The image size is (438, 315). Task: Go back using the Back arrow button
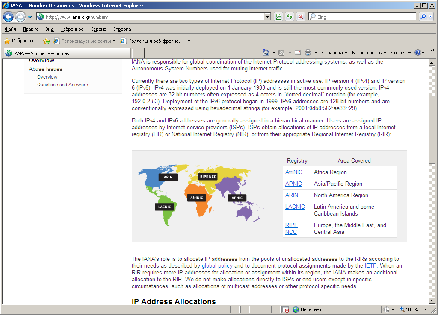pyautogui.click(x=9, y=17)
